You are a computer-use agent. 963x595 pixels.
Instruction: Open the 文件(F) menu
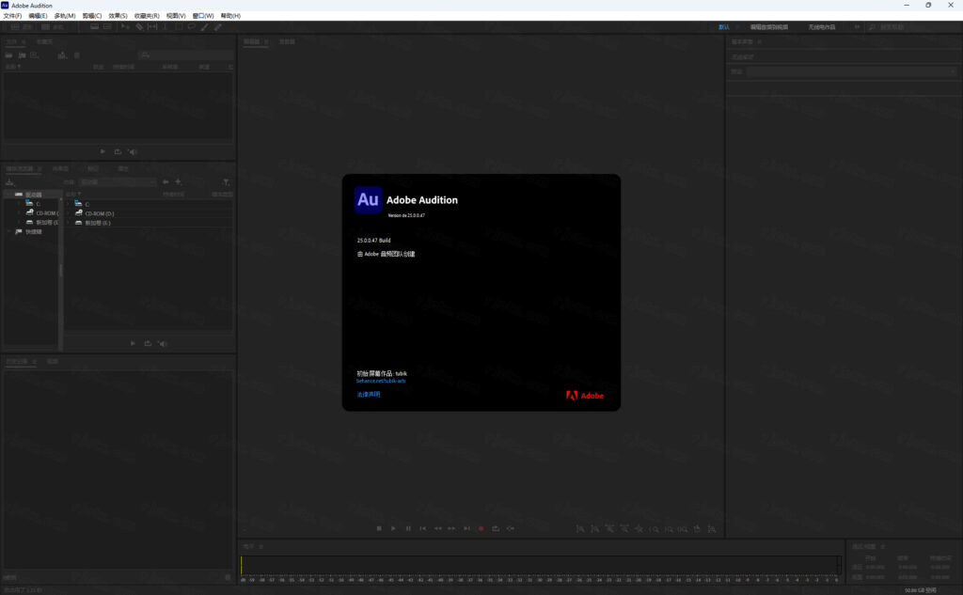tap(12, 16)
